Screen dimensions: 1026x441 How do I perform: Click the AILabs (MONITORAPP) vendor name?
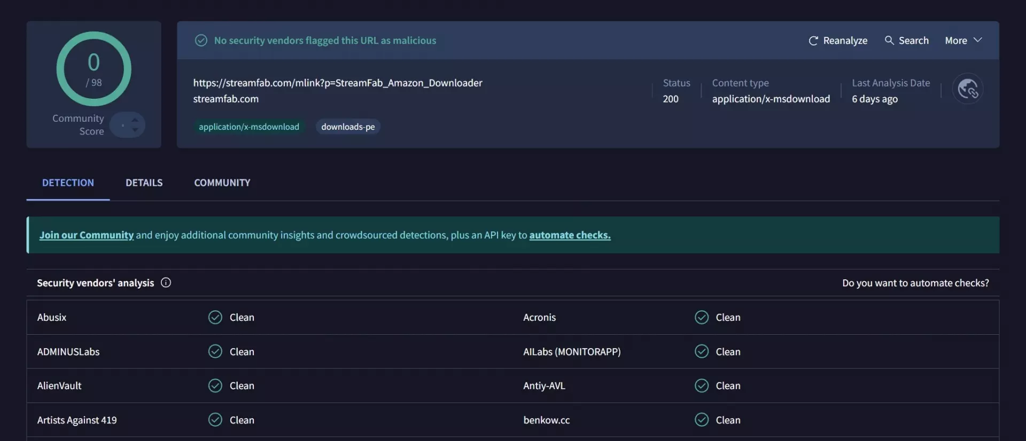tap(572, 351)
